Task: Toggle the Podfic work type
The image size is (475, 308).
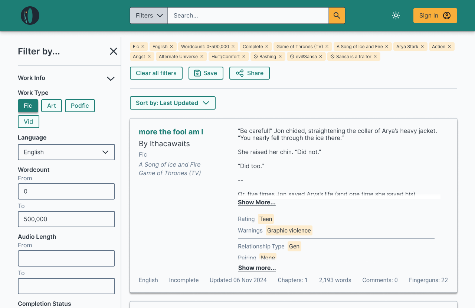Action: pos(80,106)
